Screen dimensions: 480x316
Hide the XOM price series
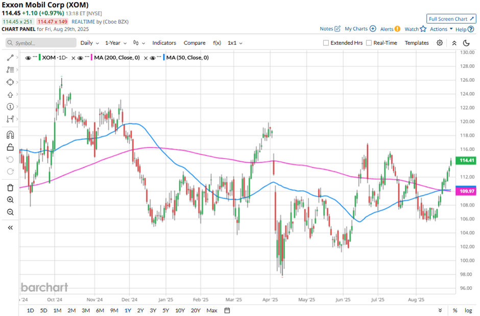click(28, 58)
